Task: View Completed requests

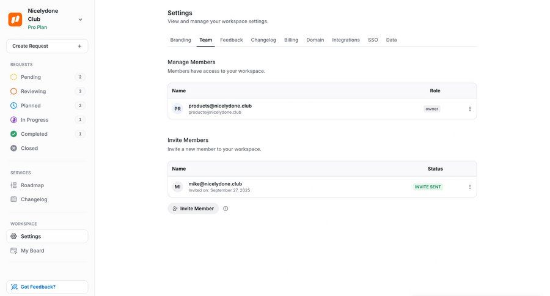Action: pyautogui.click(x=34, y=134)
